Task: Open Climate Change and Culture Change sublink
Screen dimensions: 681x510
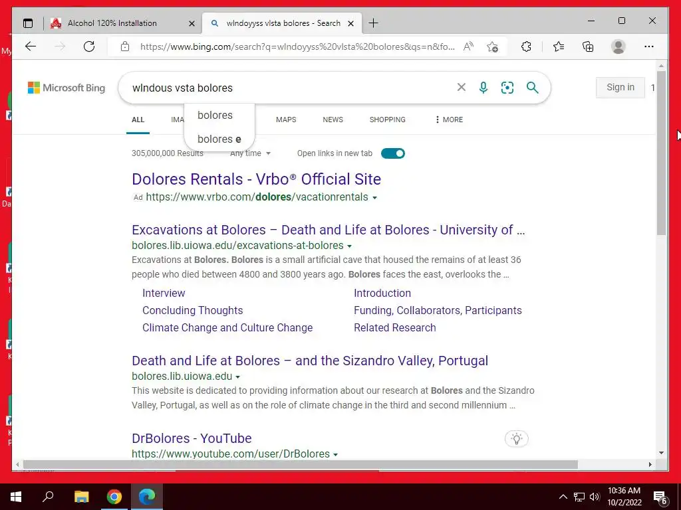Action: [x=227, y=328]
